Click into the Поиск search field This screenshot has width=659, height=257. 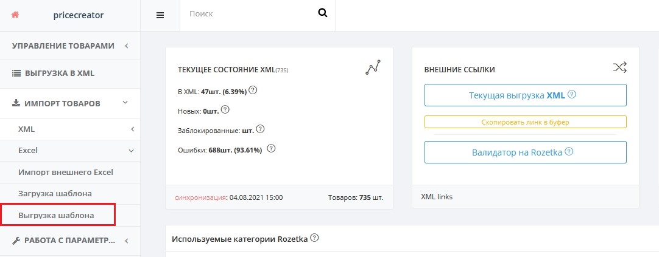[248, 14]
